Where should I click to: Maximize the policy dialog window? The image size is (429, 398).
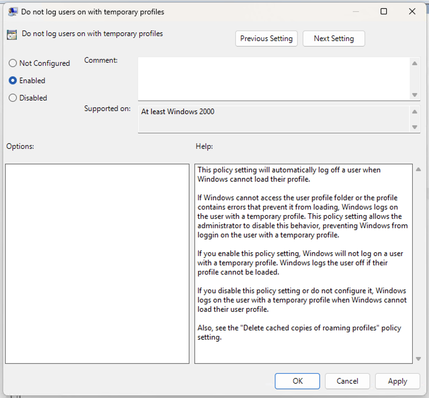pos(384,11)
